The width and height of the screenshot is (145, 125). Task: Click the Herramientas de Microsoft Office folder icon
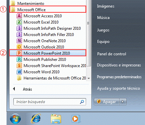(19, 78)
